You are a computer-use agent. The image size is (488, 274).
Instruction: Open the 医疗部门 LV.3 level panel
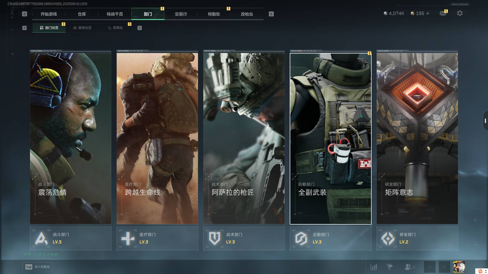pyautogui.click(x=157, y=238)
